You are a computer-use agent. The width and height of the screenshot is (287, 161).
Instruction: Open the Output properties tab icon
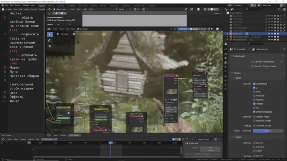(226, 59)
